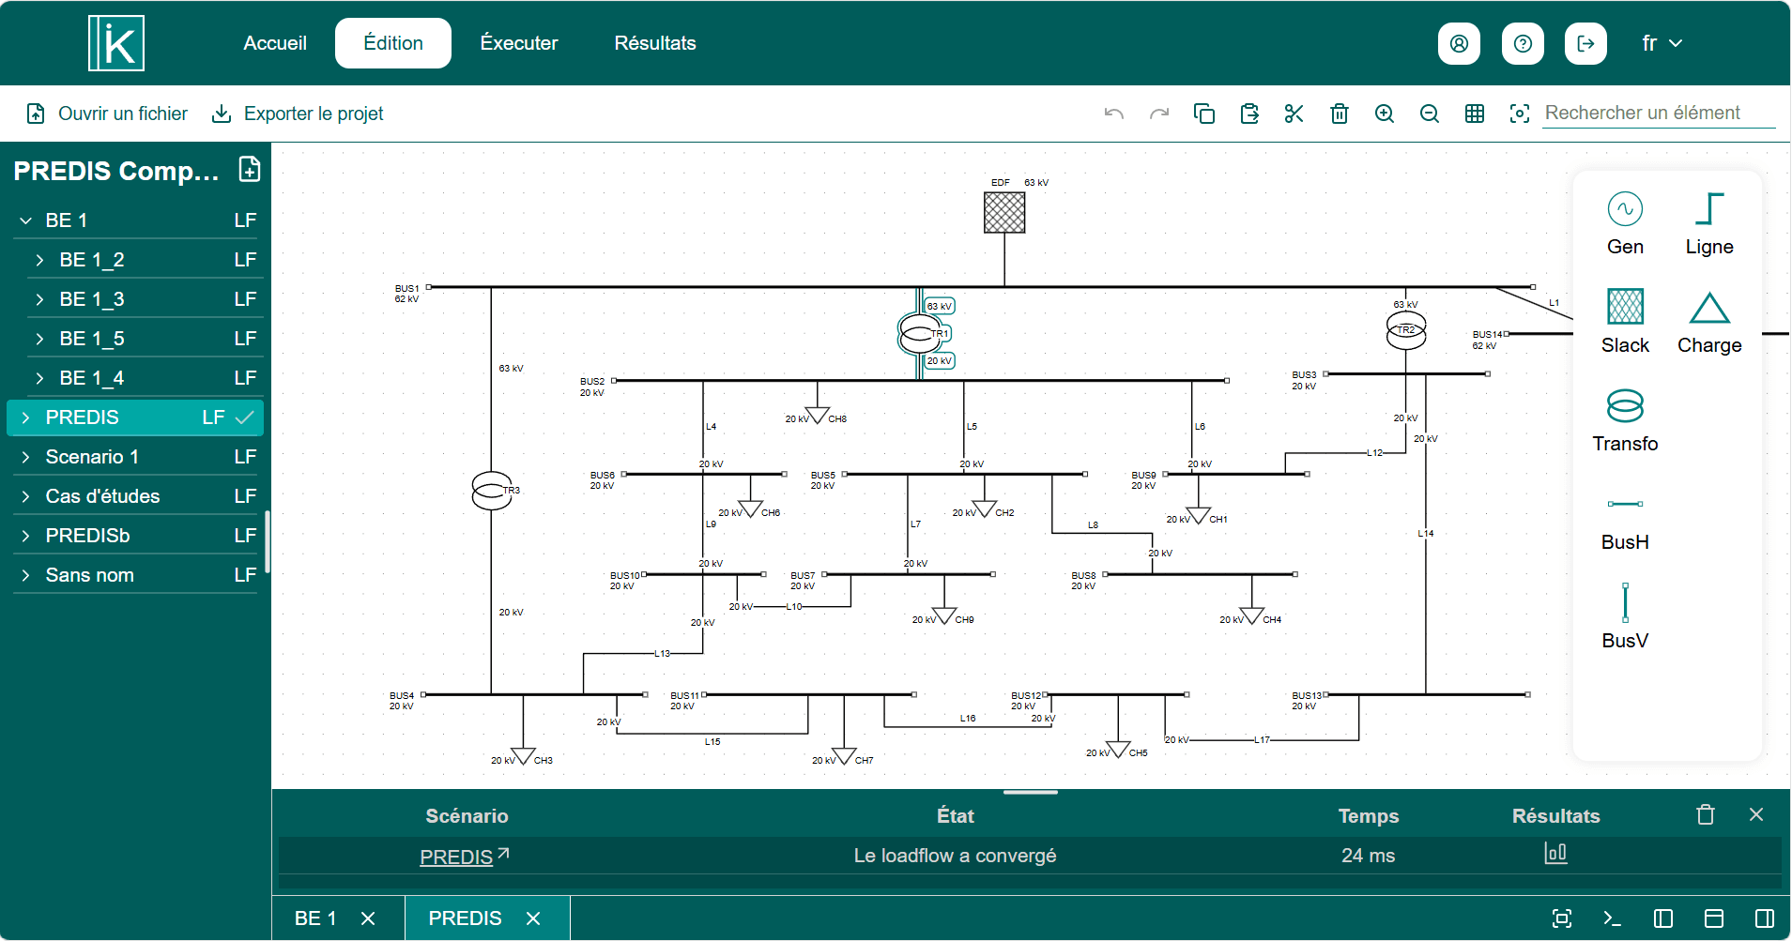Pick the Ligne line element
Screen dimensions: 1792x941
(x=1709, y=223)
